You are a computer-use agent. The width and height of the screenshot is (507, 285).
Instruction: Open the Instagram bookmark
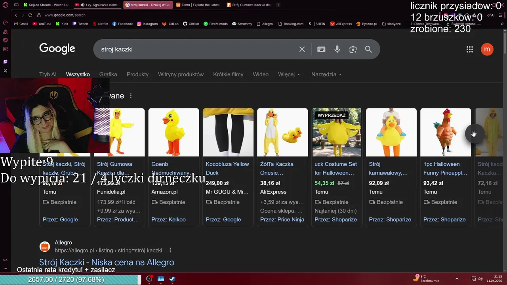pos(147,24)
